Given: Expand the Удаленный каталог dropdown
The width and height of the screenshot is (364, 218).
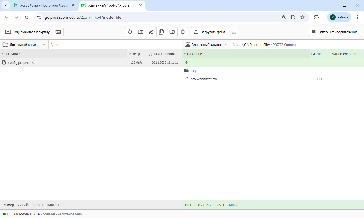Looking at the screenshot, I should (x=207, y=45).
